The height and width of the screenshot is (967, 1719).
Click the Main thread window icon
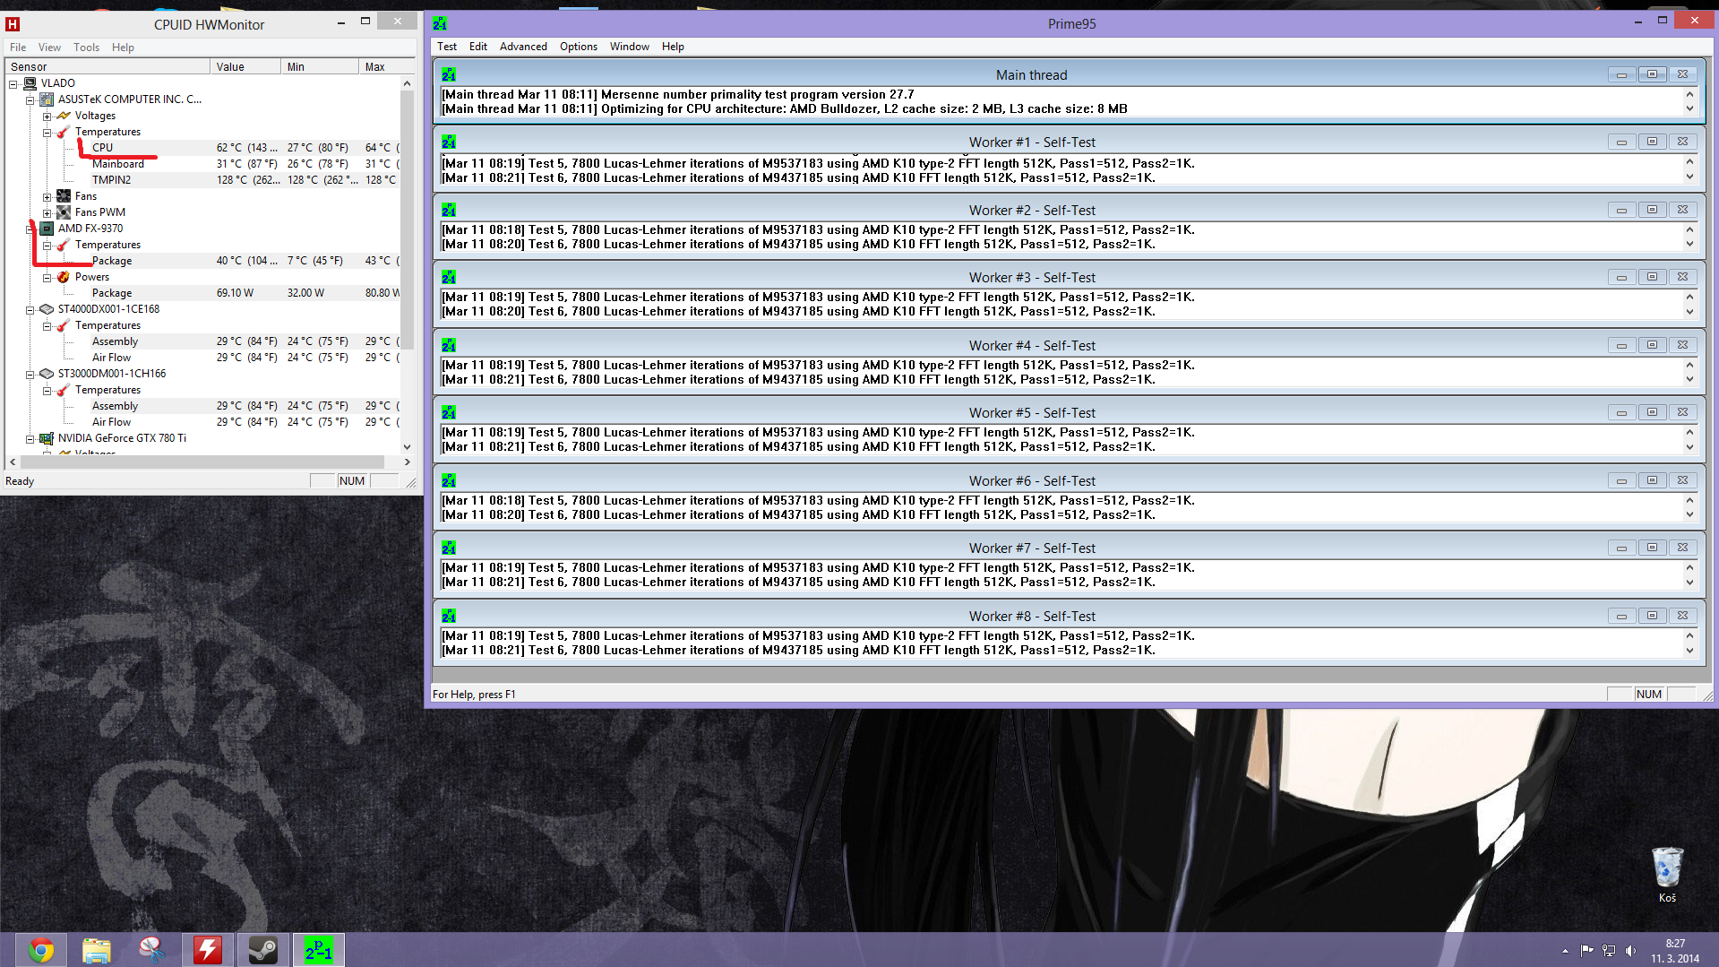[x=449, y=74]
